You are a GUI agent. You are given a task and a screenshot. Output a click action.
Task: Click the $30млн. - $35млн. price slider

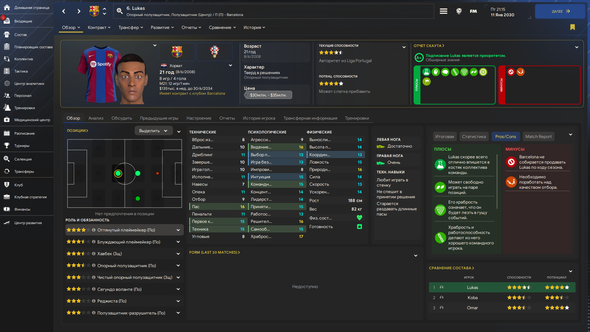click(x=268, y=95)
